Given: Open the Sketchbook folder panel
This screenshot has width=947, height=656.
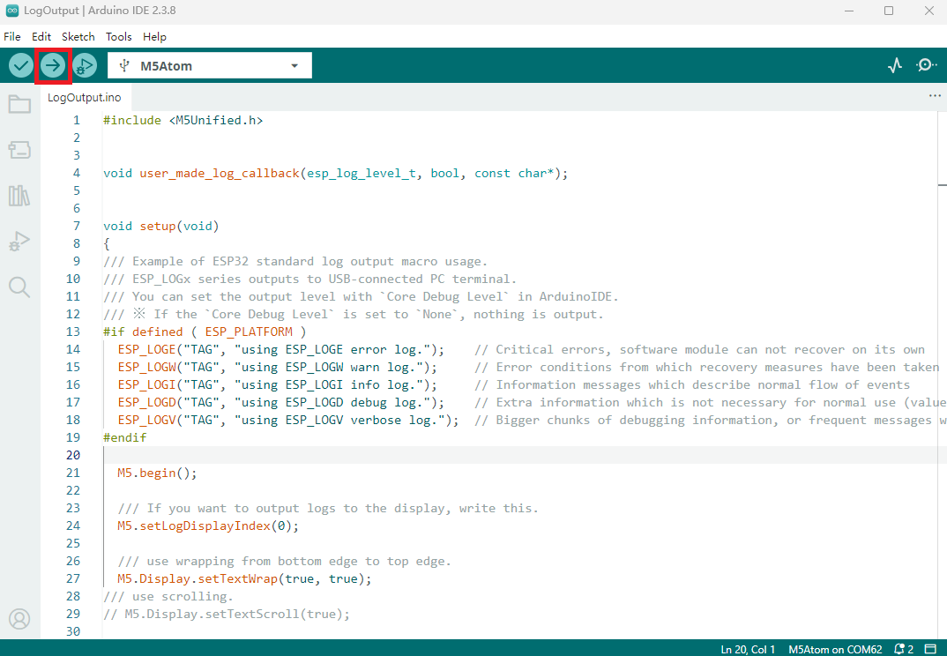Looking at the screenshot, I should [x=19, y=105].
